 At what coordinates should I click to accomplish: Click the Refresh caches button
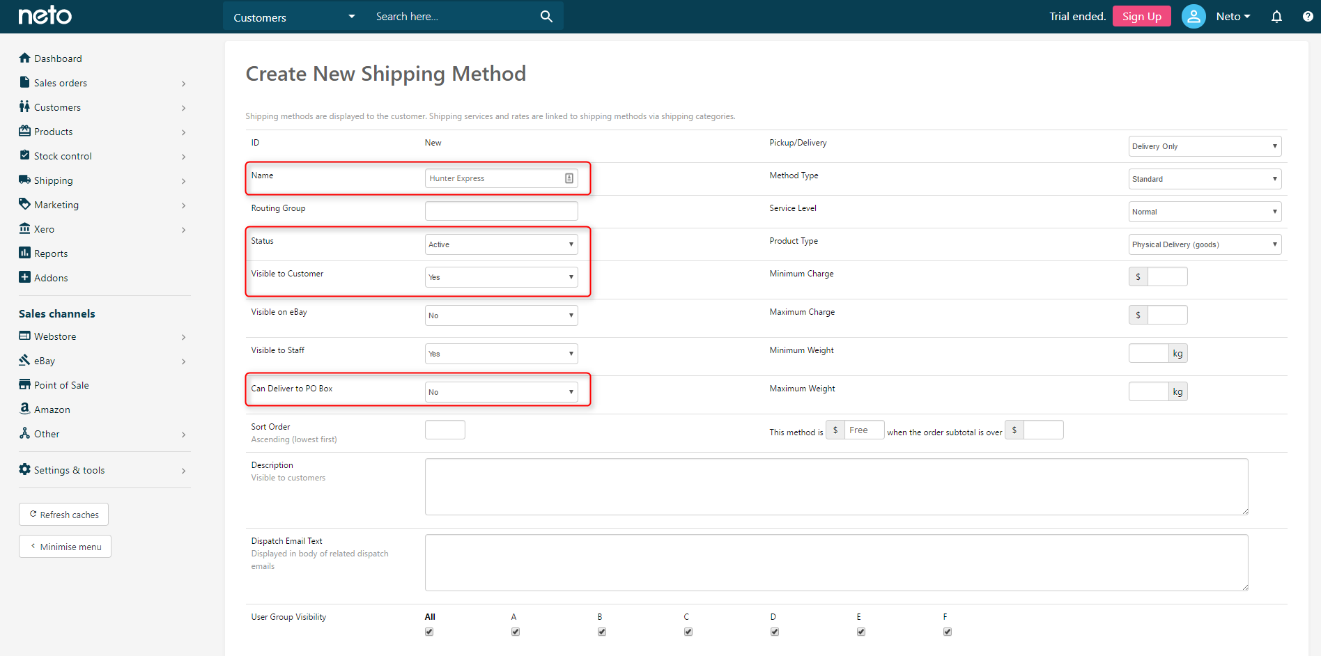[x=63, y=515]
